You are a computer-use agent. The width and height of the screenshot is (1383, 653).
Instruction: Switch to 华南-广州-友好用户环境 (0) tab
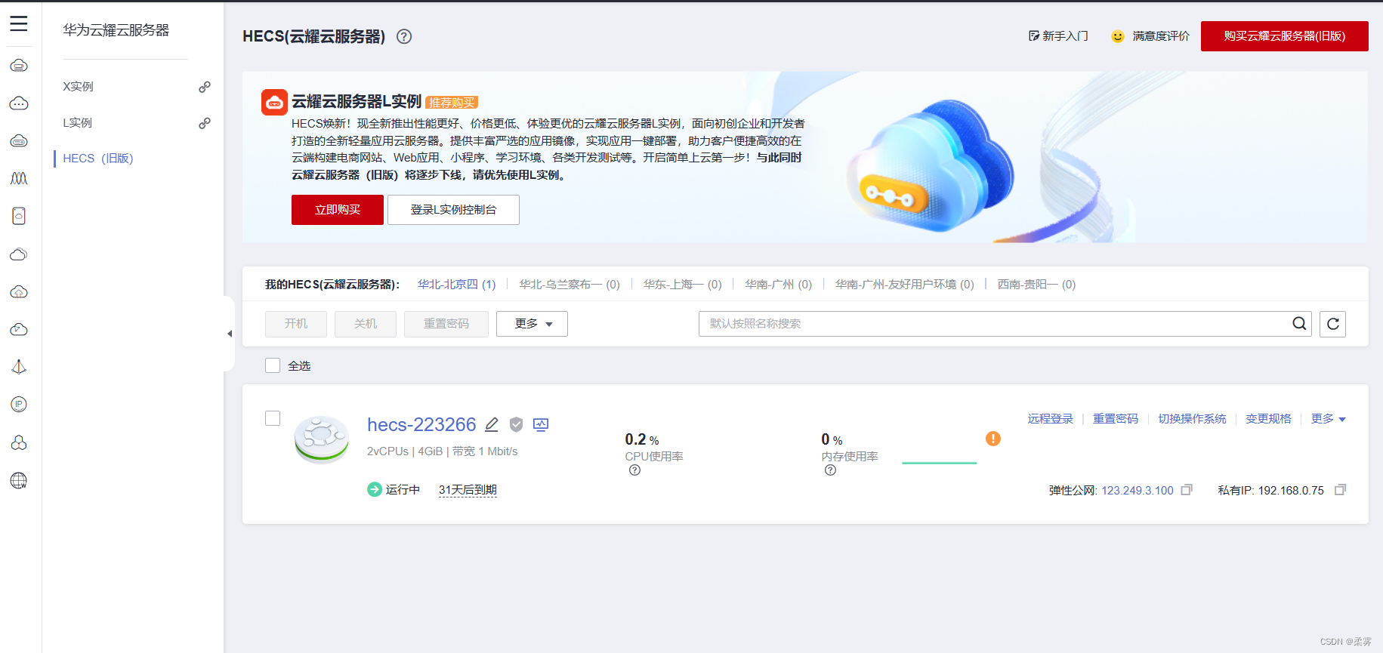905,285
